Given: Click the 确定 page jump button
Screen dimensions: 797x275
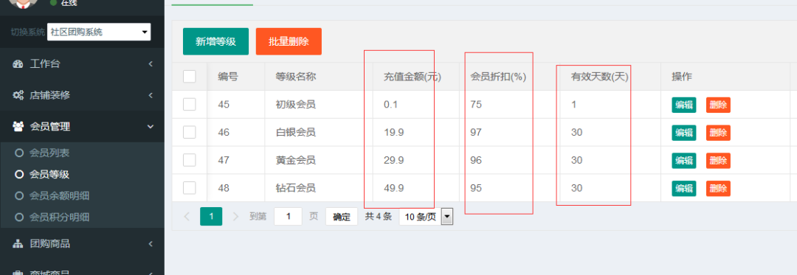Looking at the screenshot, I should tap(342, 217).
